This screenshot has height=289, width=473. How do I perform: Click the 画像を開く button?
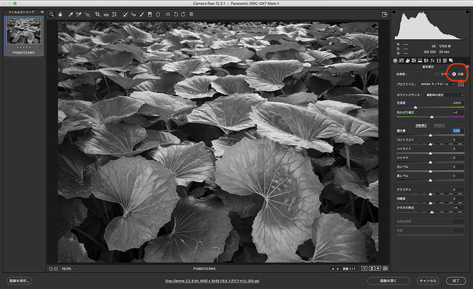coord(388,280)
